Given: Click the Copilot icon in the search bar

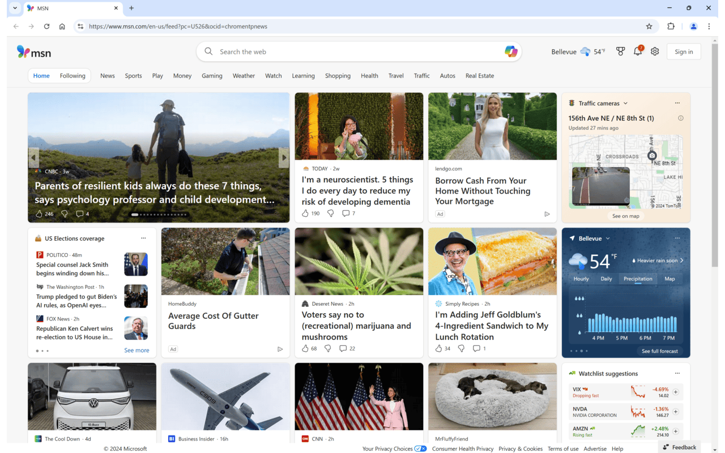Looking at the screenshot, I should [x=510, y=51].
